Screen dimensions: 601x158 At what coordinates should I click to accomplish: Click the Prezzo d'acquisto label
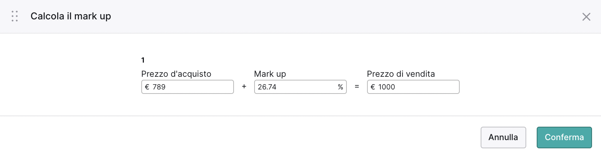click(176, 74)
